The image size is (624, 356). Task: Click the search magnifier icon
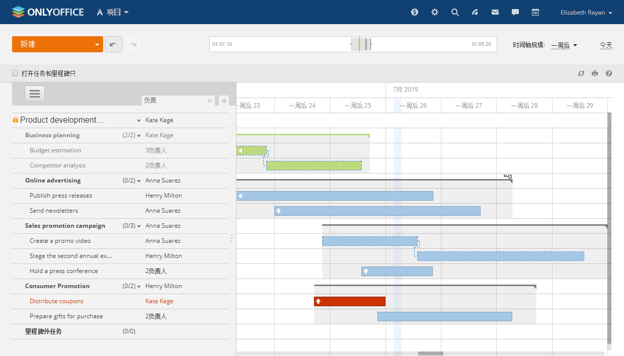point(455,12)
